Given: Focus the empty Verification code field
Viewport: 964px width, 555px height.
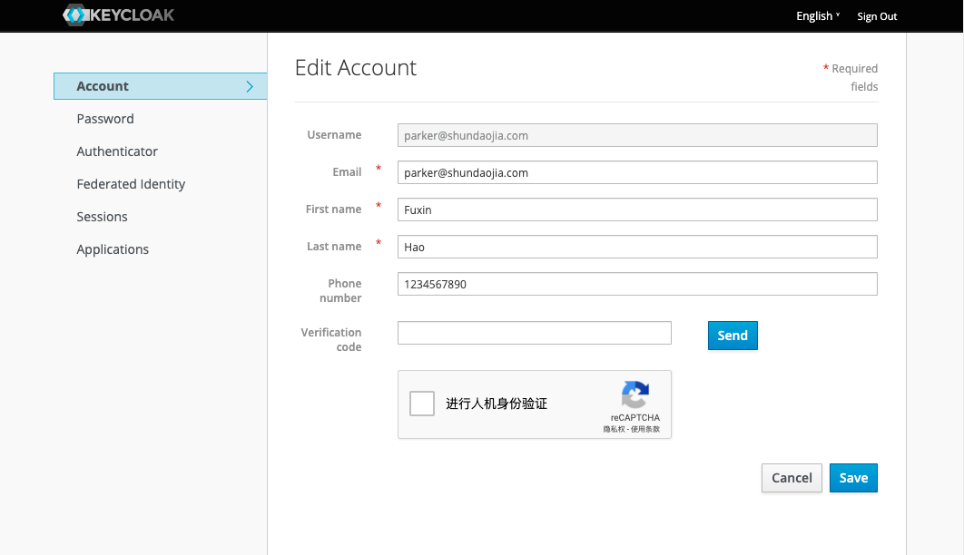Looking at the screenshot, I should pos(535,333).
